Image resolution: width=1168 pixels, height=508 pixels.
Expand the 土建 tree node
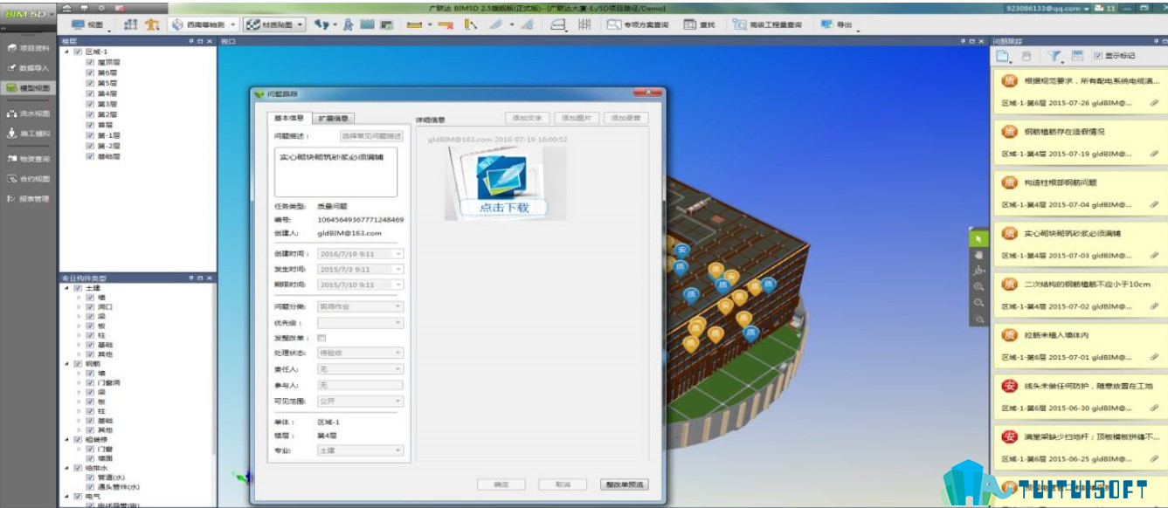[66, 288]
